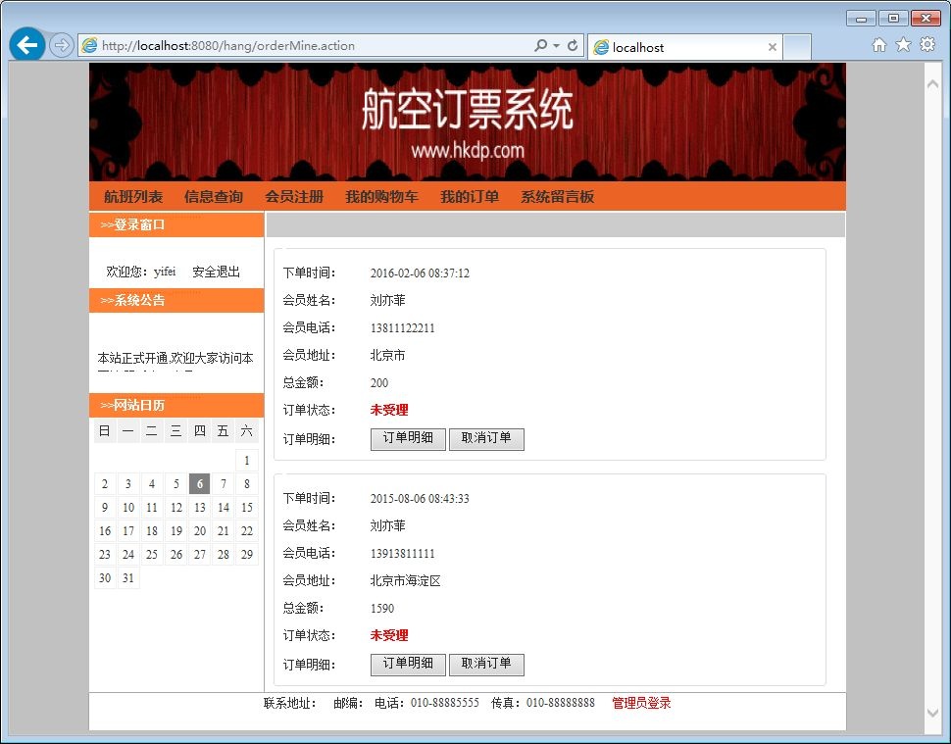Click the 网站日历 panel header

pyautogui.click(x=176, y=405)
